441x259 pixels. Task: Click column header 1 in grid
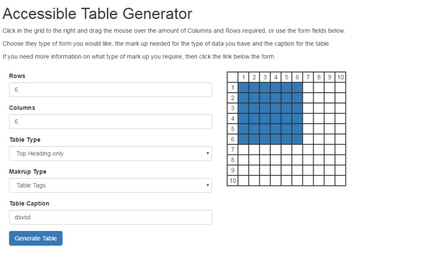coord(243,77)
